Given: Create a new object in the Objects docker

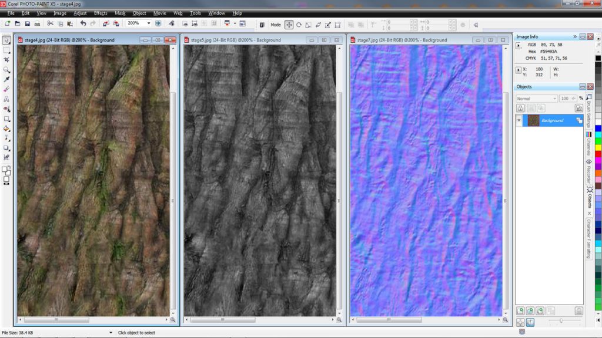Looking at the screenshot, I should click(x=520, y=310).
